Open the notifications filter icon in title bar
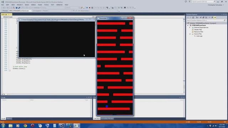The height and width of the screenshot is (128, 228). [x=190, y=1]
